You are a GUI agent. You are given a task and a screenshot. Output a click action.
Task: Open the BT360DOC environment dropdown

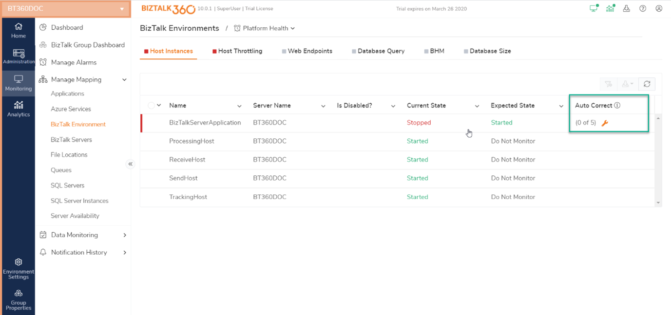(66, 9)
